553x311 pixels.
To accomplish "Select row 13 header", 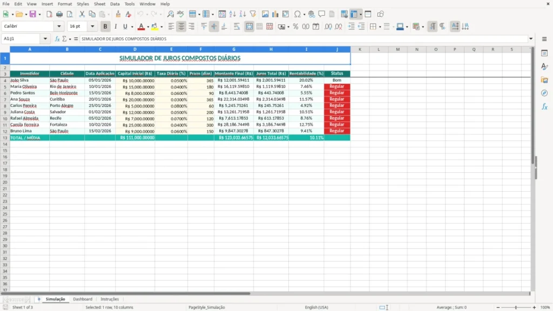I will [5, 138].
